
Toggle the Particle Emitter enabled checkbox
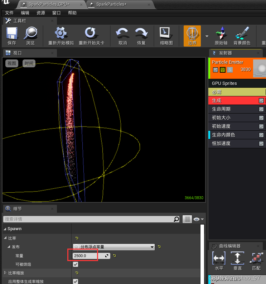[x=215, y=70]
